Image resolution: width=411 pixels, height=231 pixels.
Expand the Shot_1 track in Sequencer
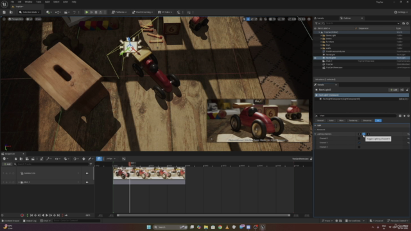coord(19,182)
